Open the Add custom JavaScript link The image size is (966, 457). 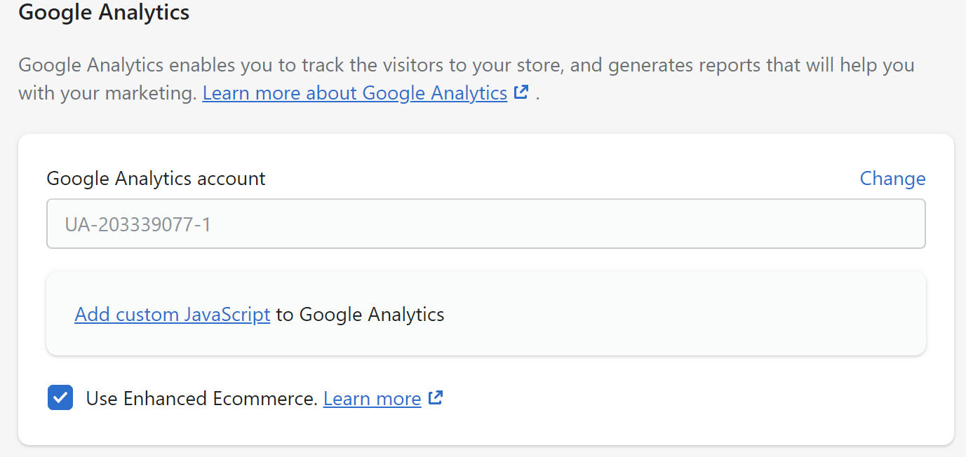point(172,315)
